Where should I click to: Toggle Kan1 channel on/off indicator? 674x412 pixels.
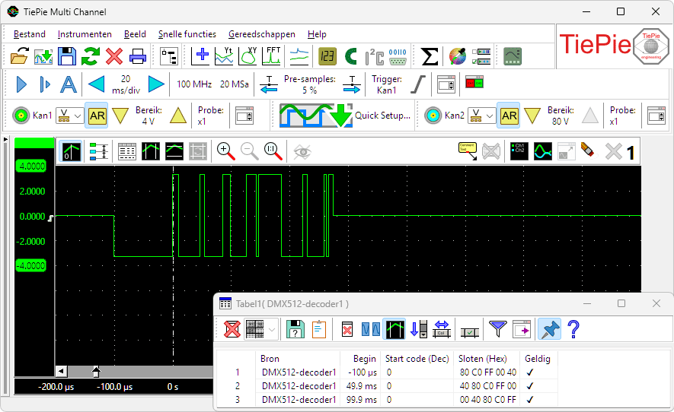point(21,116)
